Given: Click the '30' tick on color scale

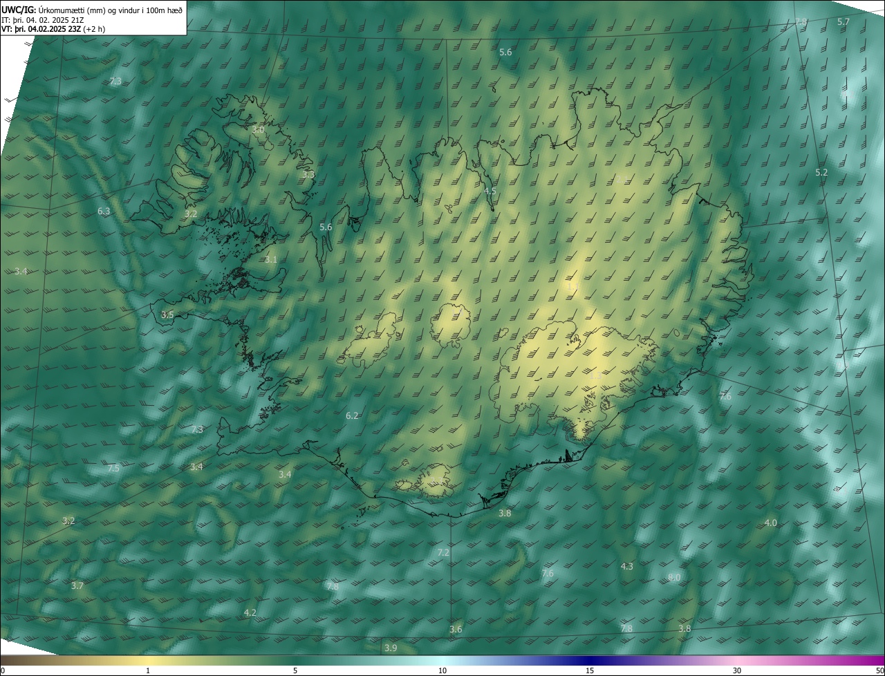Looking at the screenshot, I should pyautogui.click(x=737, y=671).
